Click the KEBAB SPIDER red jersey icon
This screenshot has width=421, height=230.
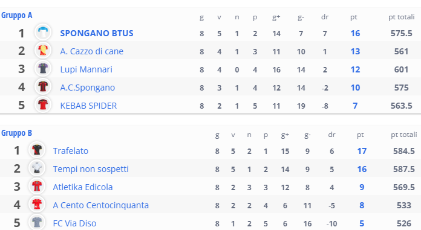(43, 104)
